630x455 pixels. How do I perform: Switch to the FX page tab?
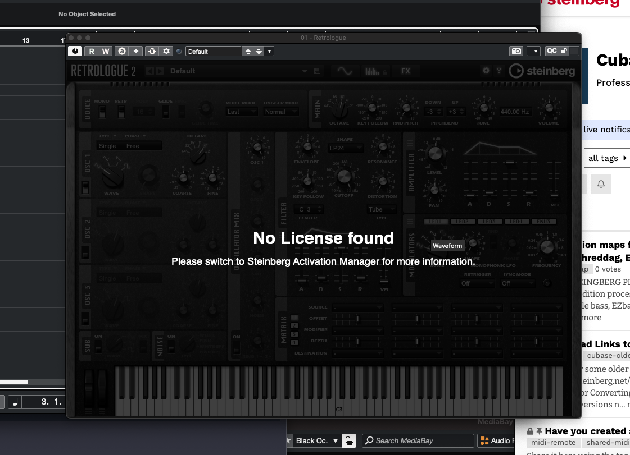click(x=406, y=71)
